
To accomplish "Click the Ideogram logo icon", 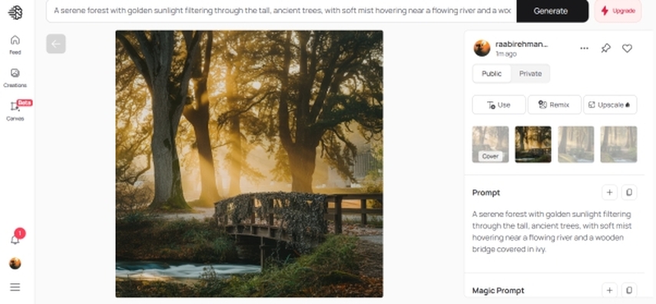I will click(x=15, y=12).
